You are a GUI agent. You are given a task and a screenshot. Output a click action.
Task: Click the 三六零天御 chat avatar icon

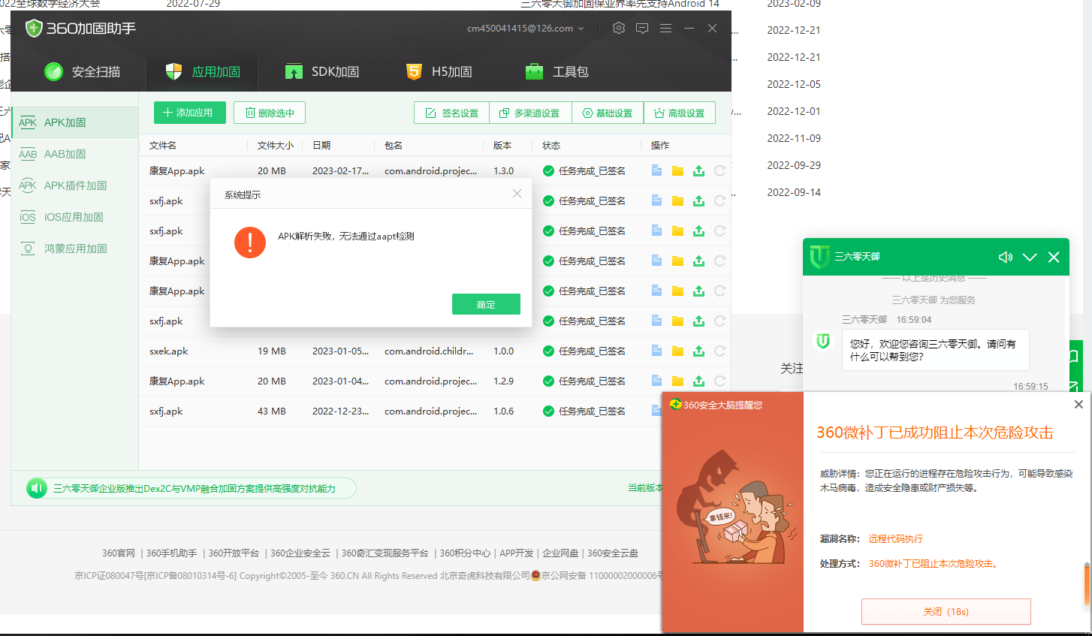coord(823,341)
